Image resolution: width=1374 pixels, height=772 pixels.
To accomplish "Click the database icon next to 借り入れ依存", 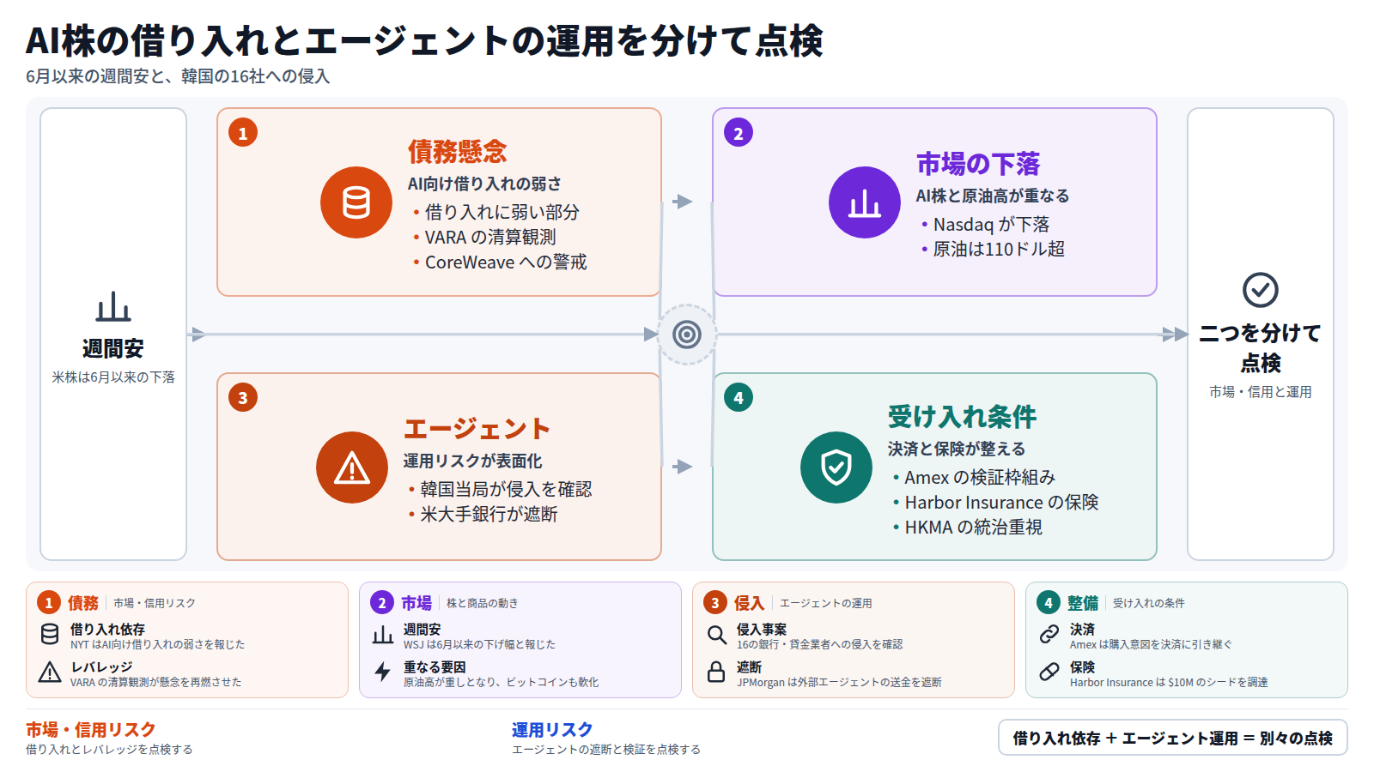I will [x=50, y=635].
